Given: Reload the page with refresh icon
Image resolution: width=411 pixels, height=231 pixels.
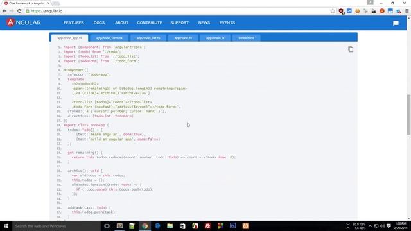Looking at the screenshot, I should point(19,11).
